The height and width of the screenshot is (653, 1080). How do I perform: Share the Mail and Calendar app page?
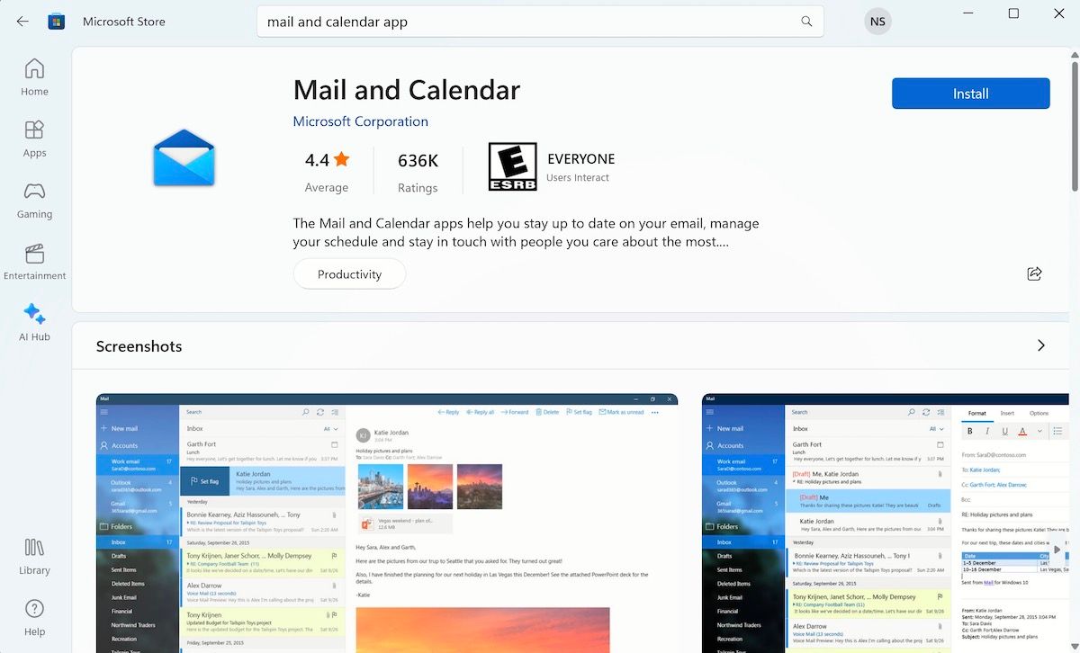coord(1034,273)
